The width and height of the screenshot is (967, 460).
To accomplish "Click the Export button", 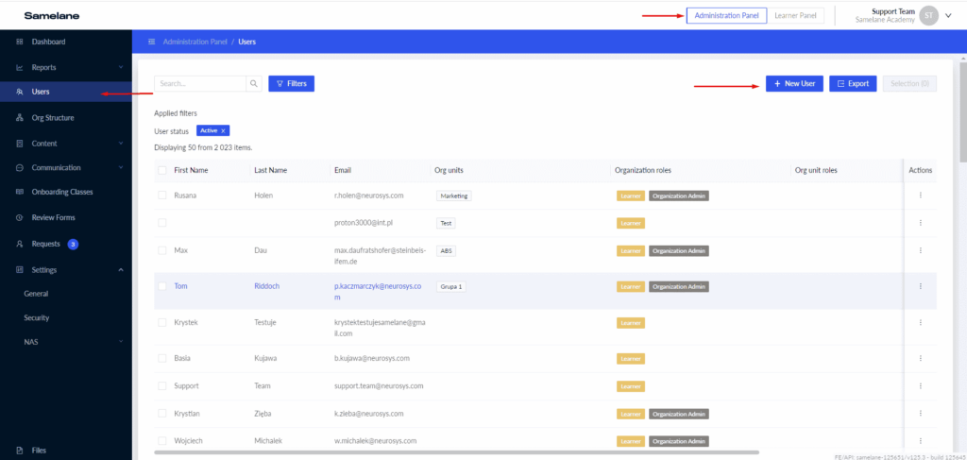I will pyautogui.click(x=853, y=84).
